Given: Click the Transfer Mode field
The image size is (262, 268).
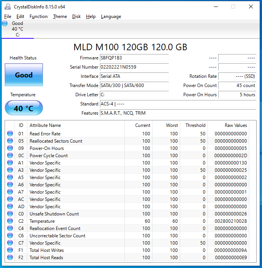Looking at the screenshot, I should (134, 85).
